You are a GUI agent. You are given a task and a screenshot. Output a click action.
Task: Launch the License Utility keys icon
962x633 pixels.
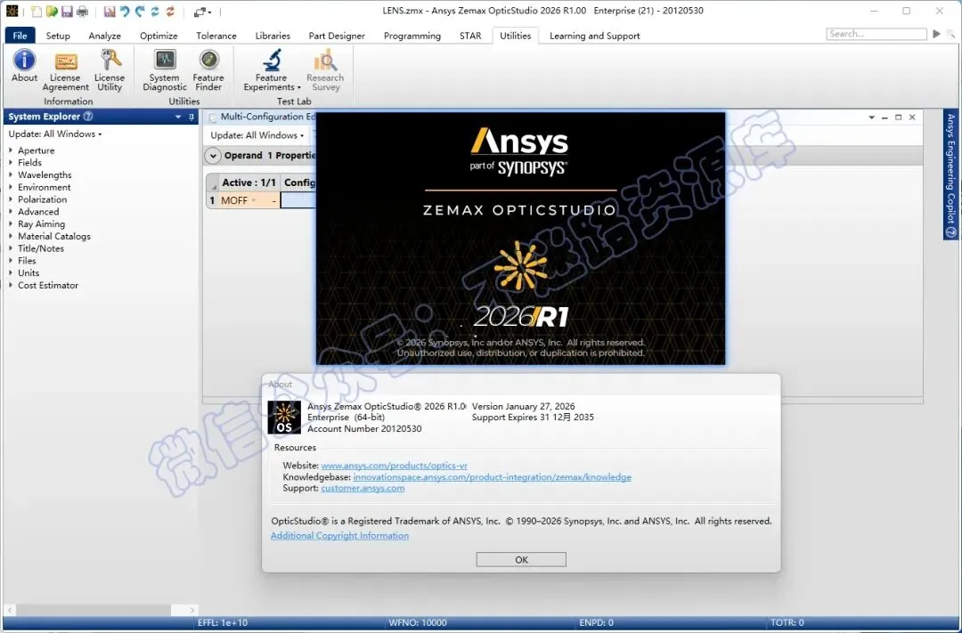(110, 70)
